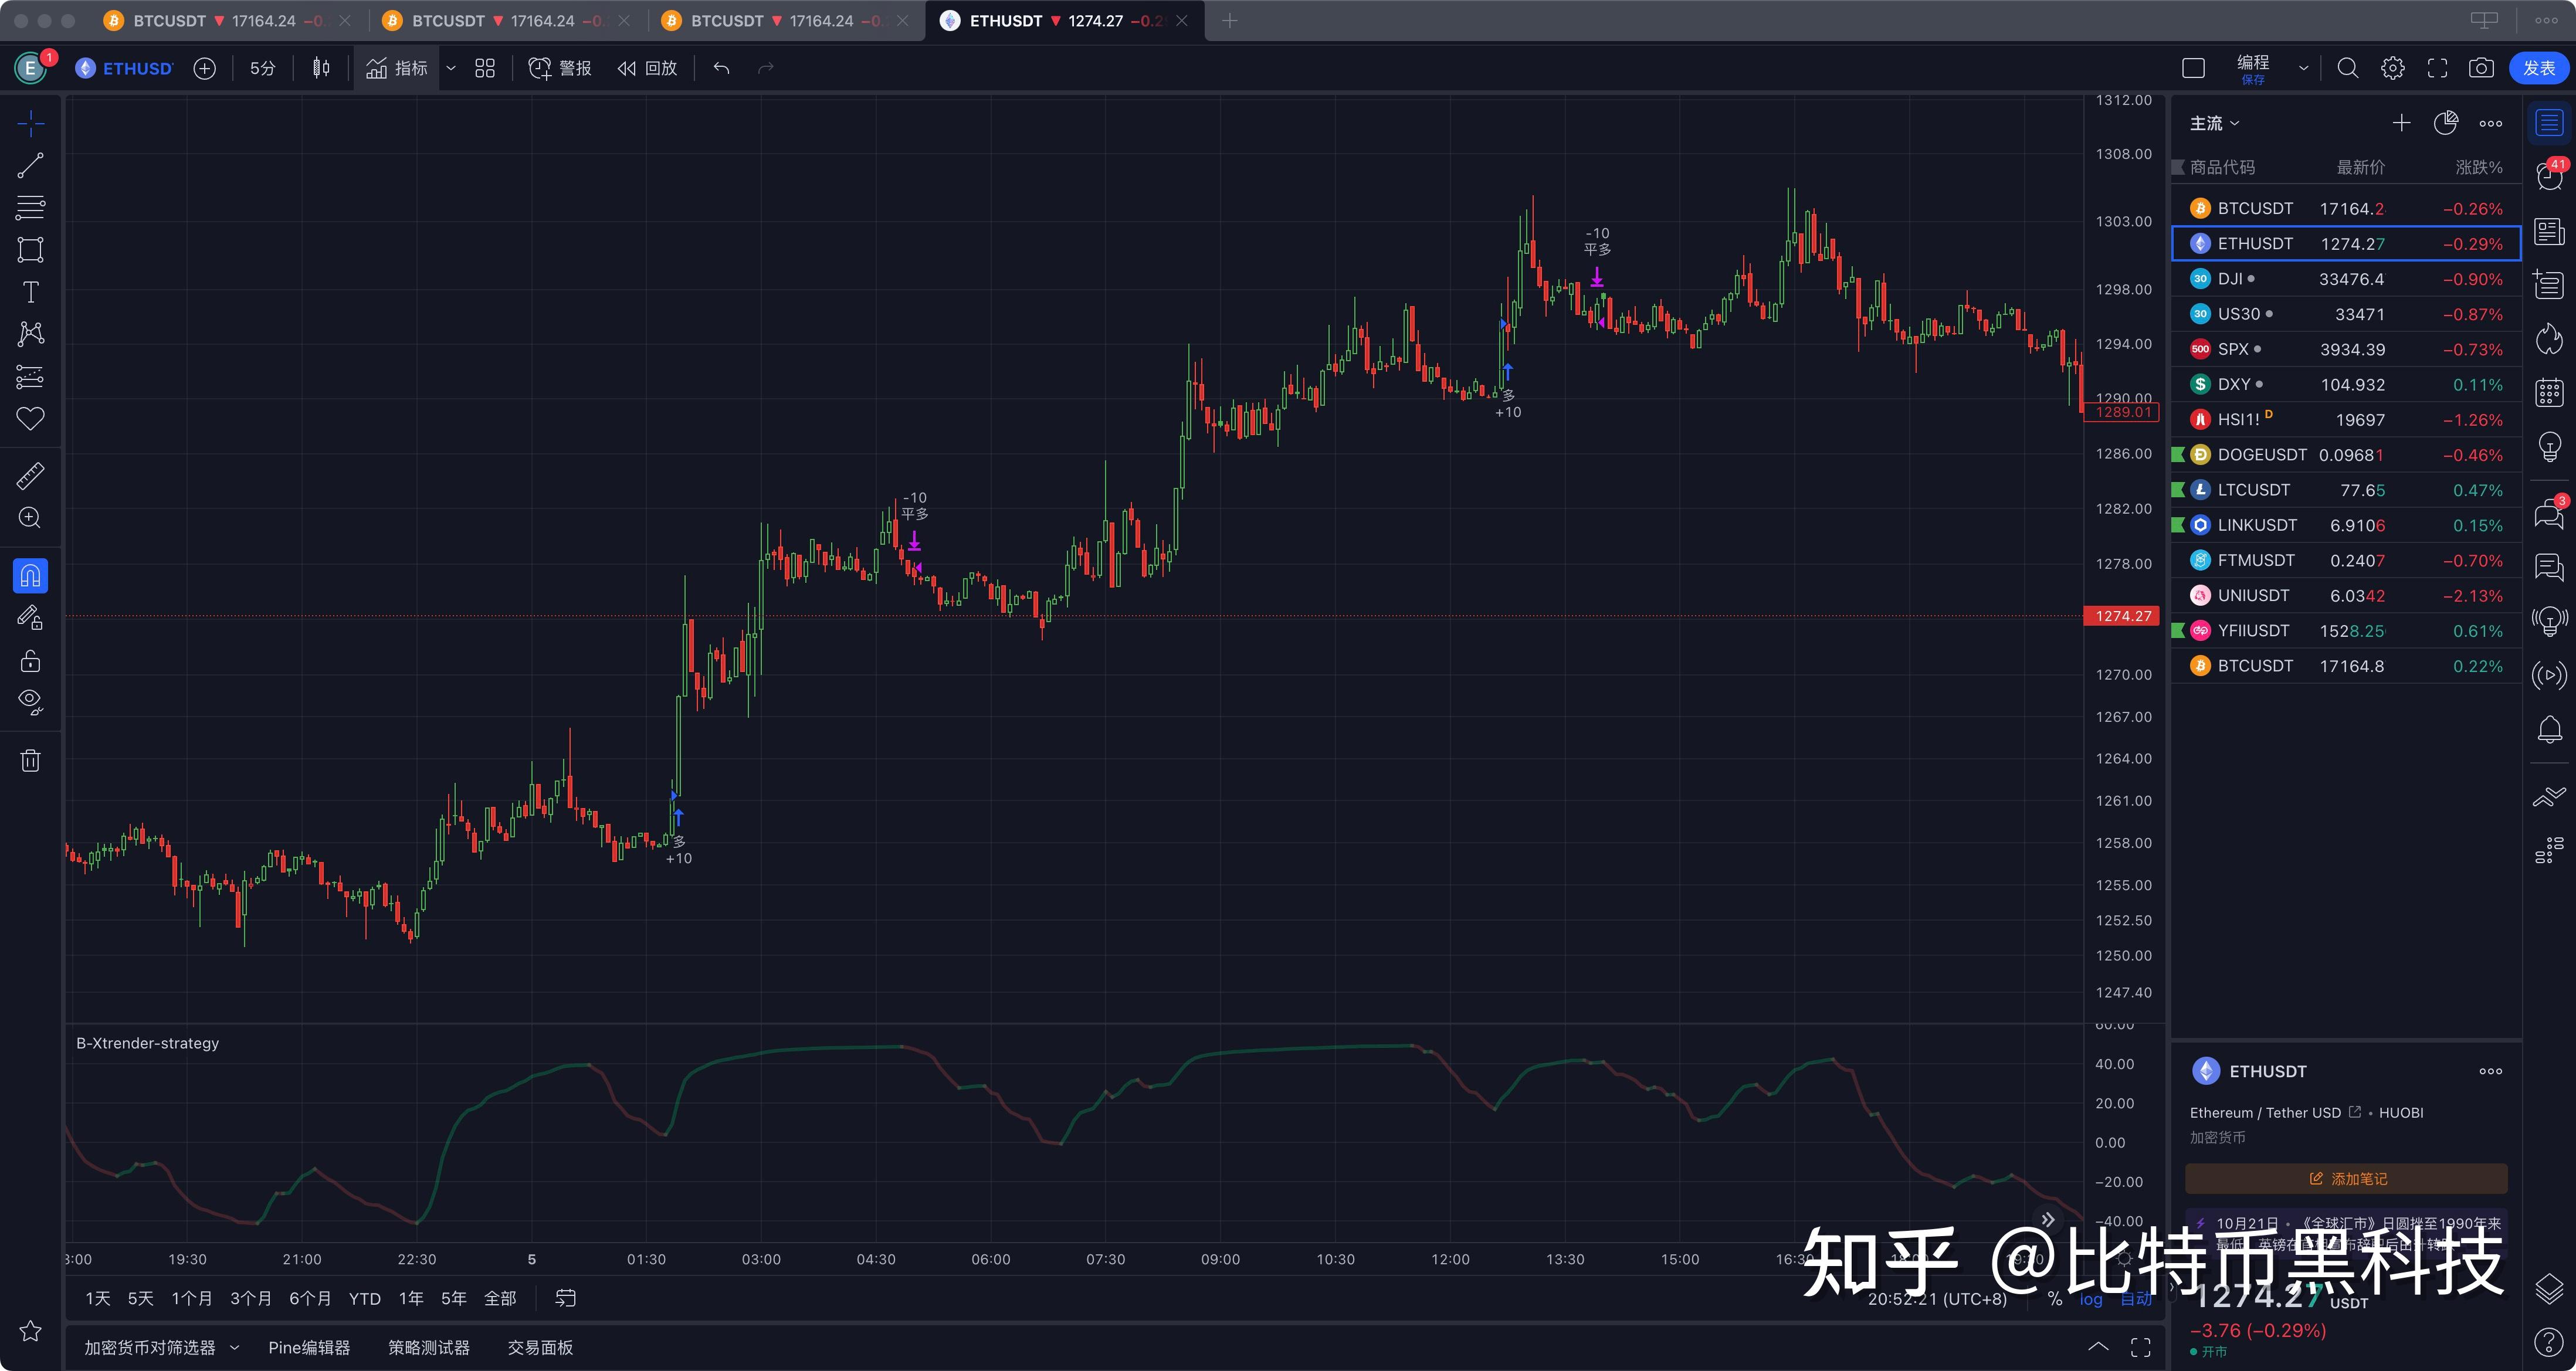Expand the 主流 watchlist dropdown
Image resolution: width=2576 pixels, height=1371 pixels.
click(x=2214, y=123)
